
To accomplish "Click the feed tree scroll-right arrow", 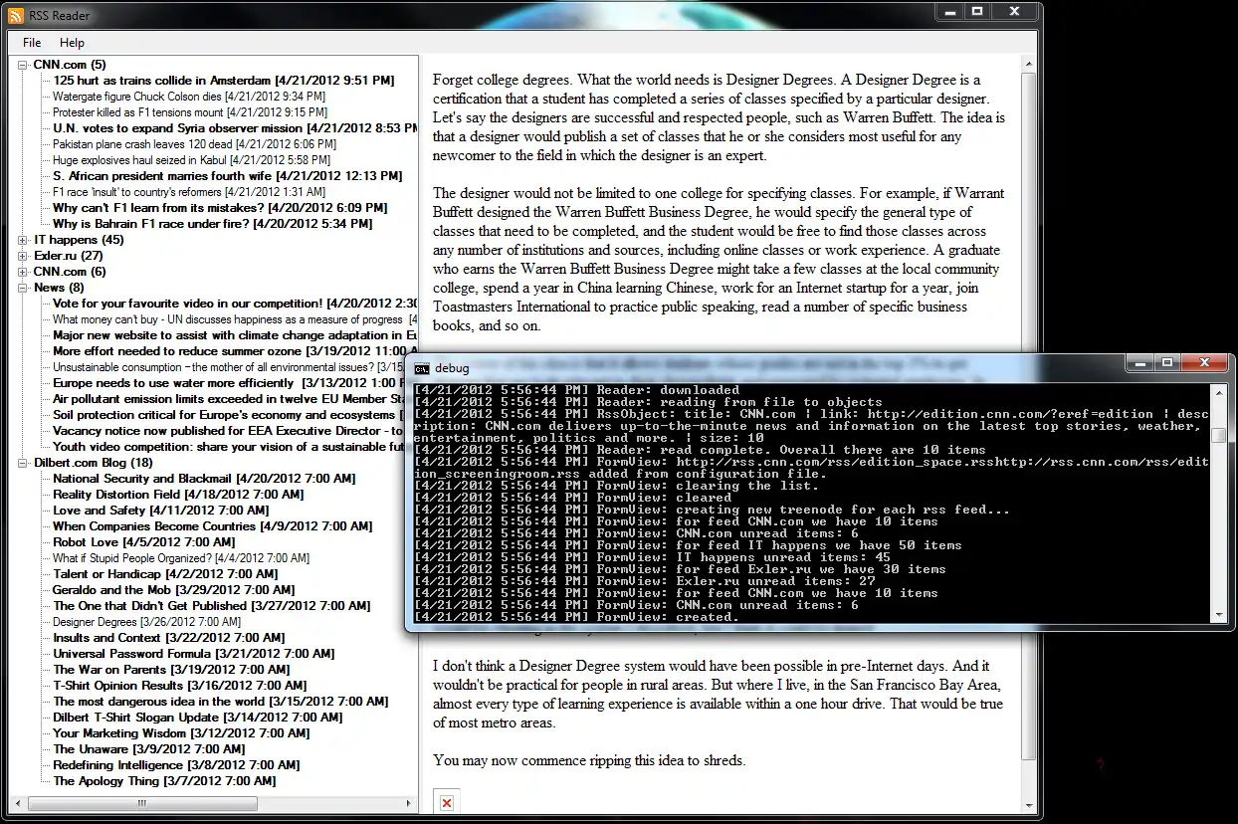I will 411,803.
